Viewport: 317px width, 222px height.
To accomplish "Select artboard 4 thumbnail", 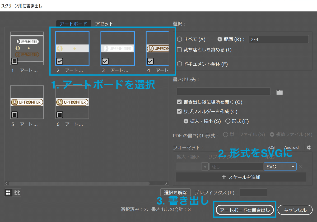I will tap(157, 48).
